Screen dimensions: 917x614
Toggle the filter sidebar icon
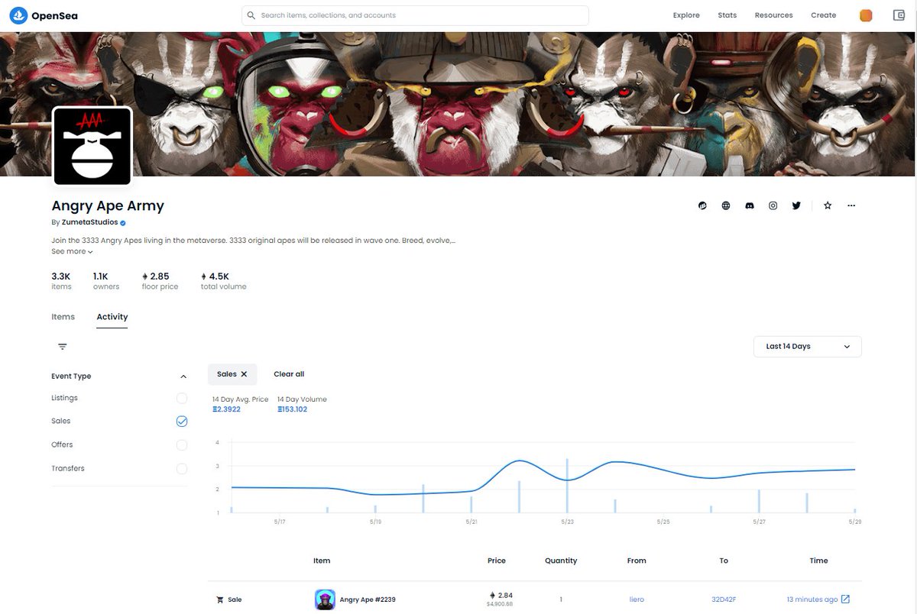(x=63, y=347)
